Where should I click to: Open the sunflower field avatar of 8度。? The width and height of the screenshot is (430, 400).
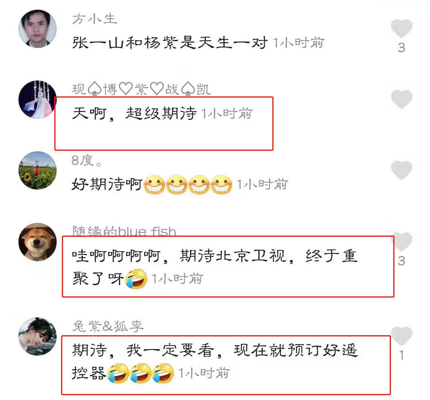(38, 170)
